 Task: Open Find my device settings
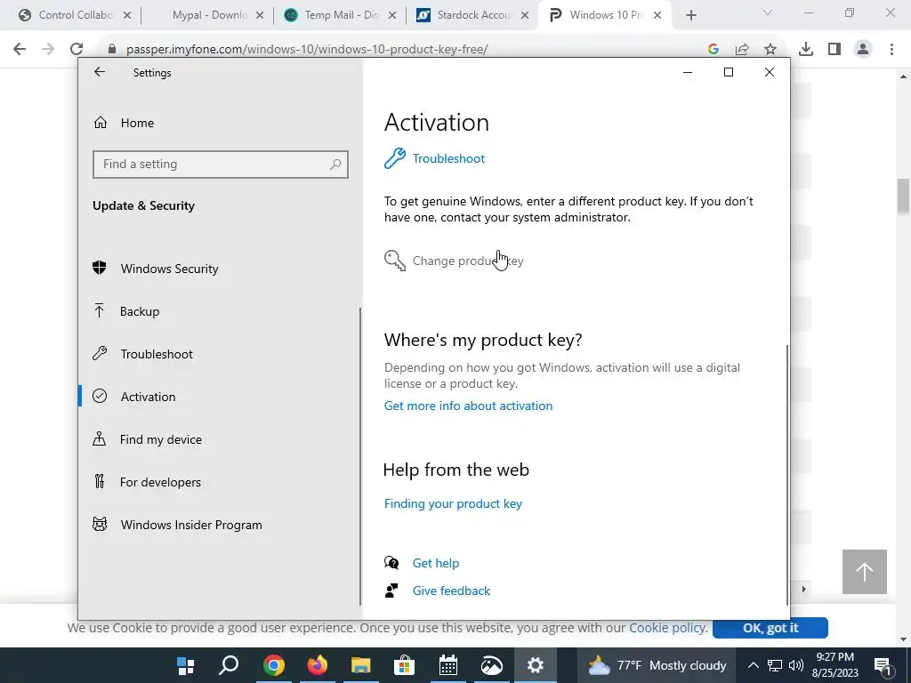click(x=160, y=439)
